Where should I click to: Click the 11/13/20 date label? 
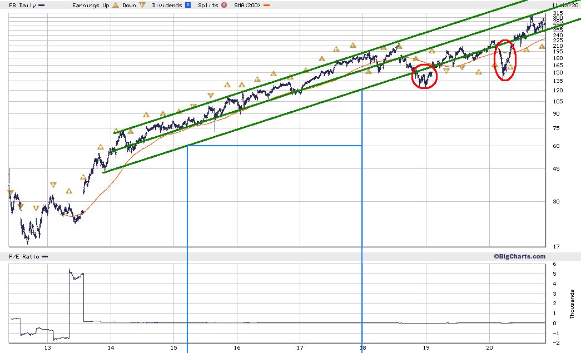point(565,5)
